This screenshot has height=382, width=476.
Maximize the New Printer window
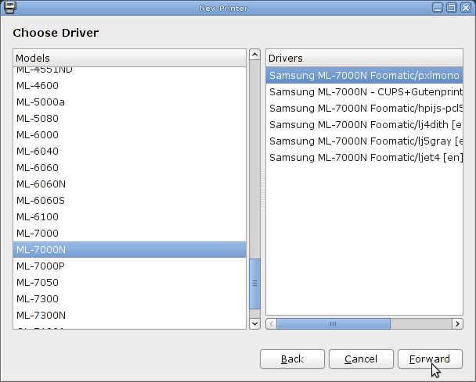tap(452, 8)
